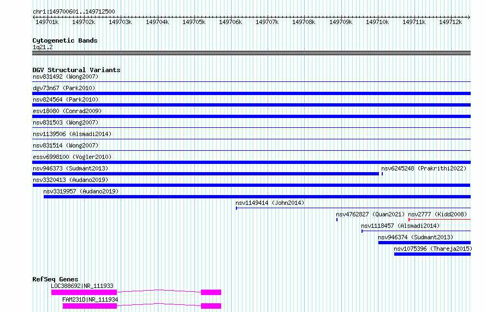Click the 149707k ruler tick label
The height and width of the screenshot is (312, 486).
coord(267,22)
